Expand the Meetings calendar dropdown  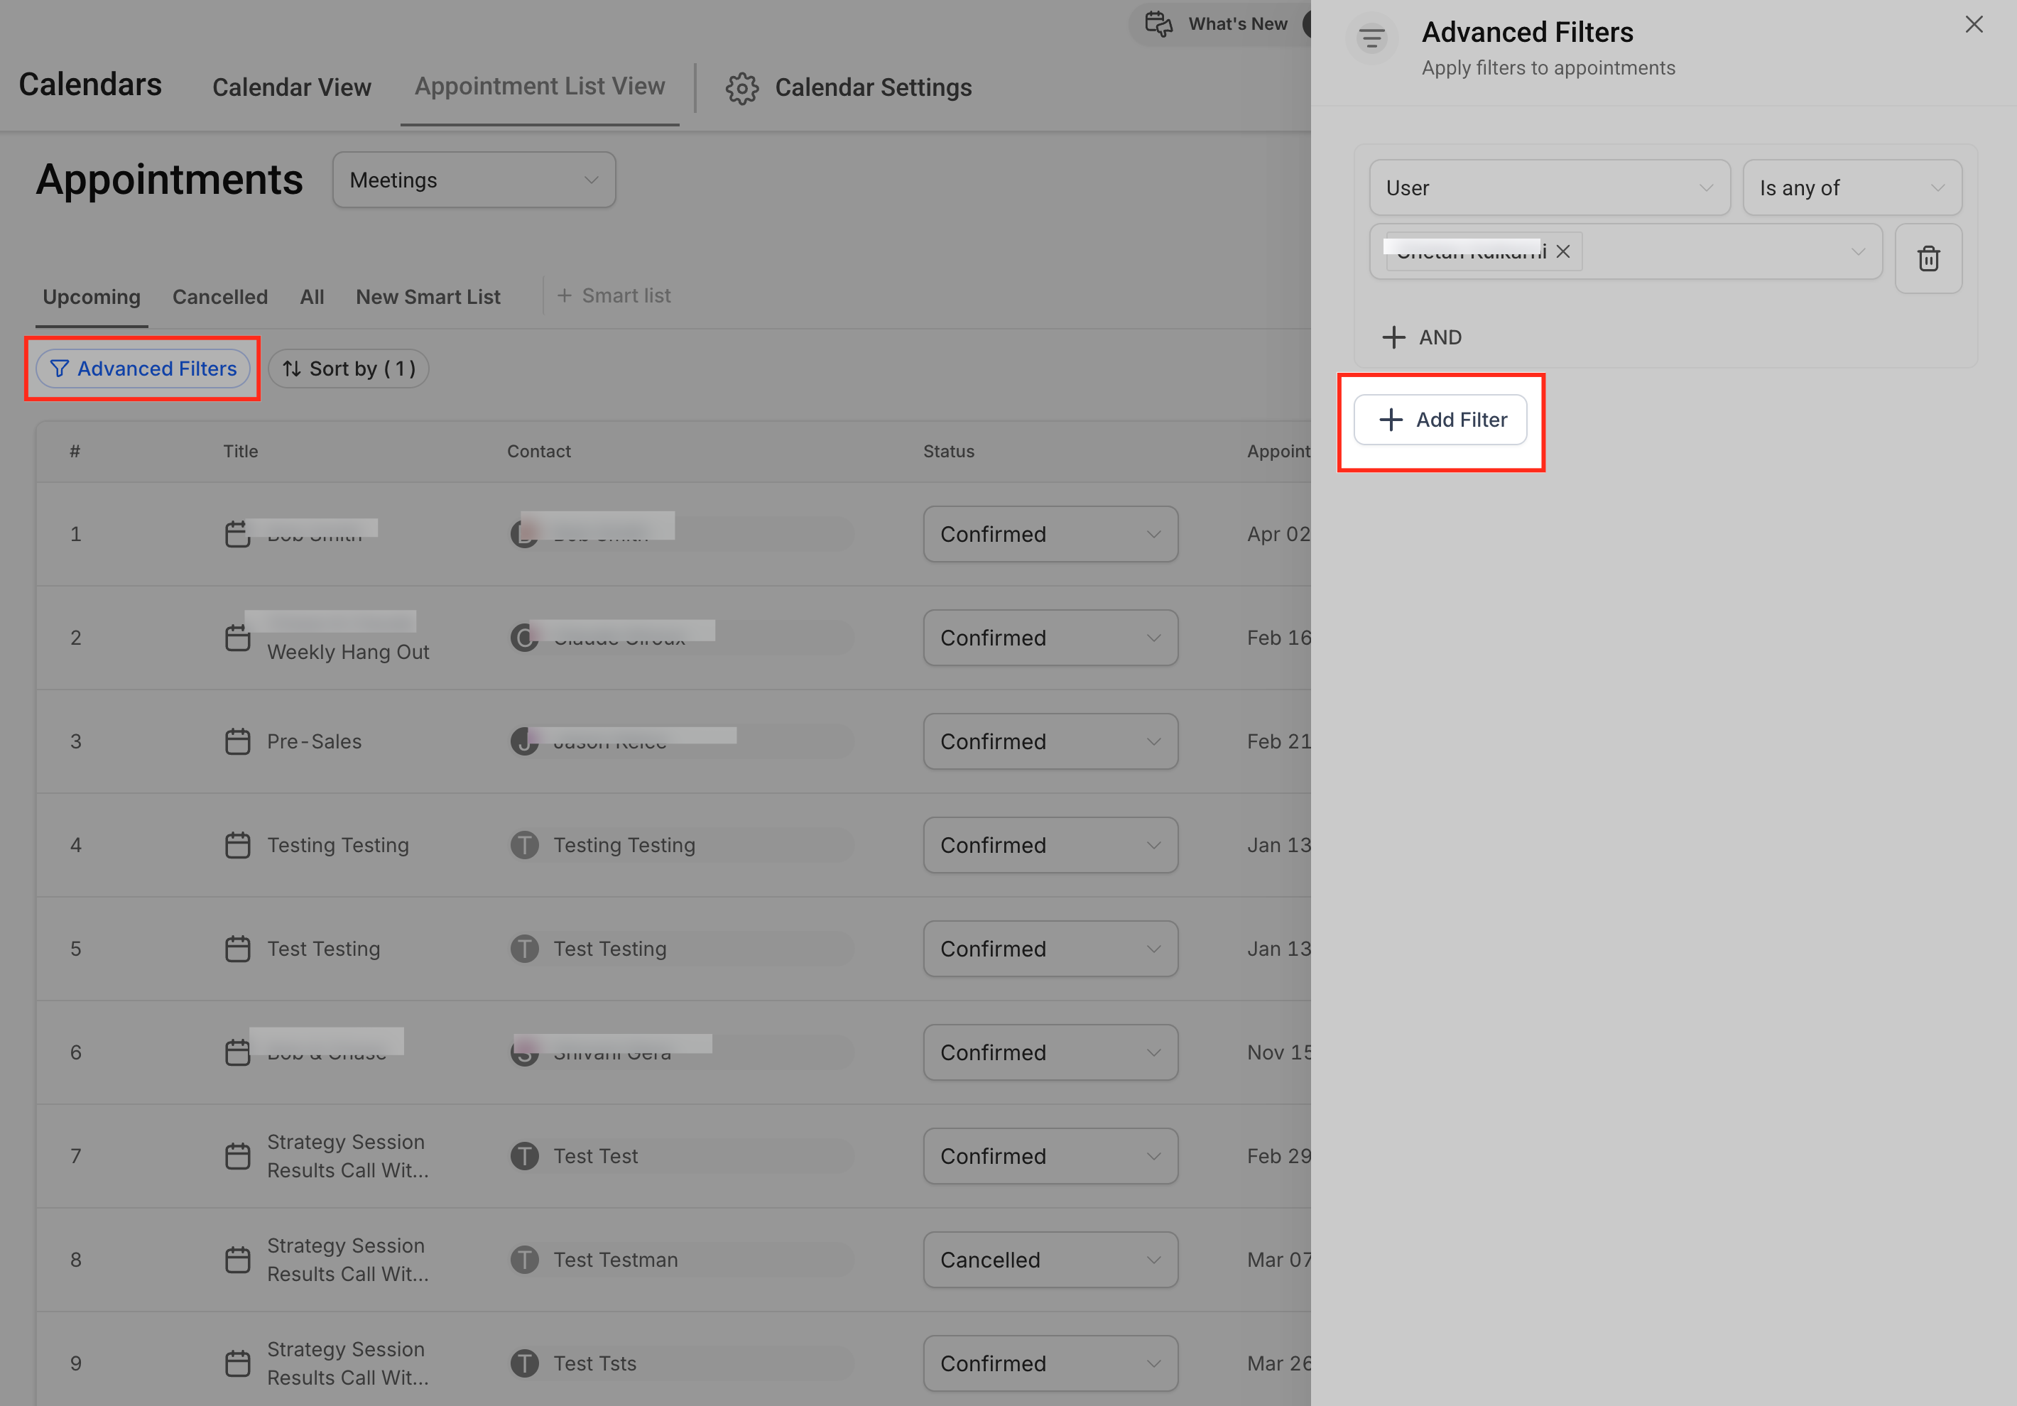click(x=474, y=180)
